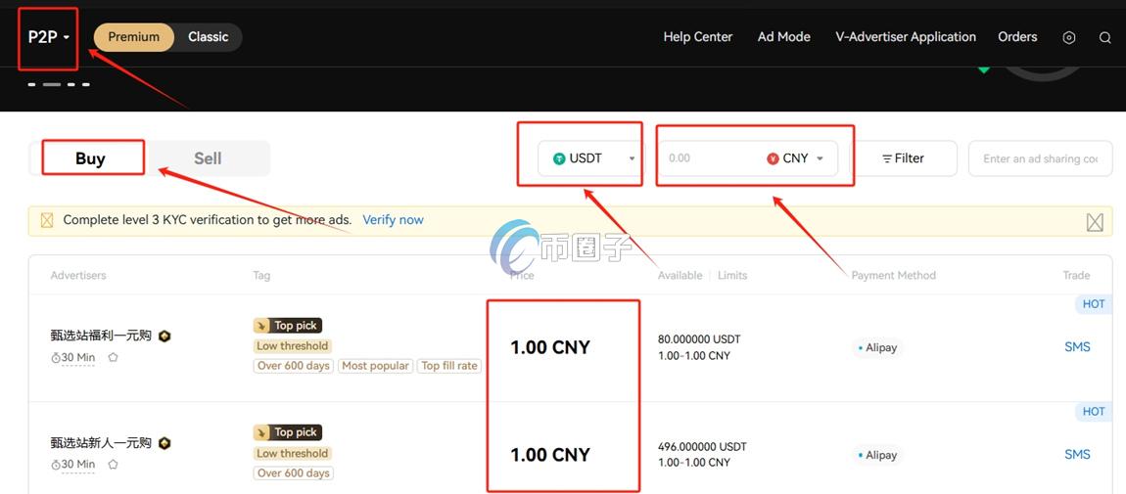Open the hexagon settings icon in header
The width and height of the screenshot is (1126, 494).
click(x=1068, y=38)
